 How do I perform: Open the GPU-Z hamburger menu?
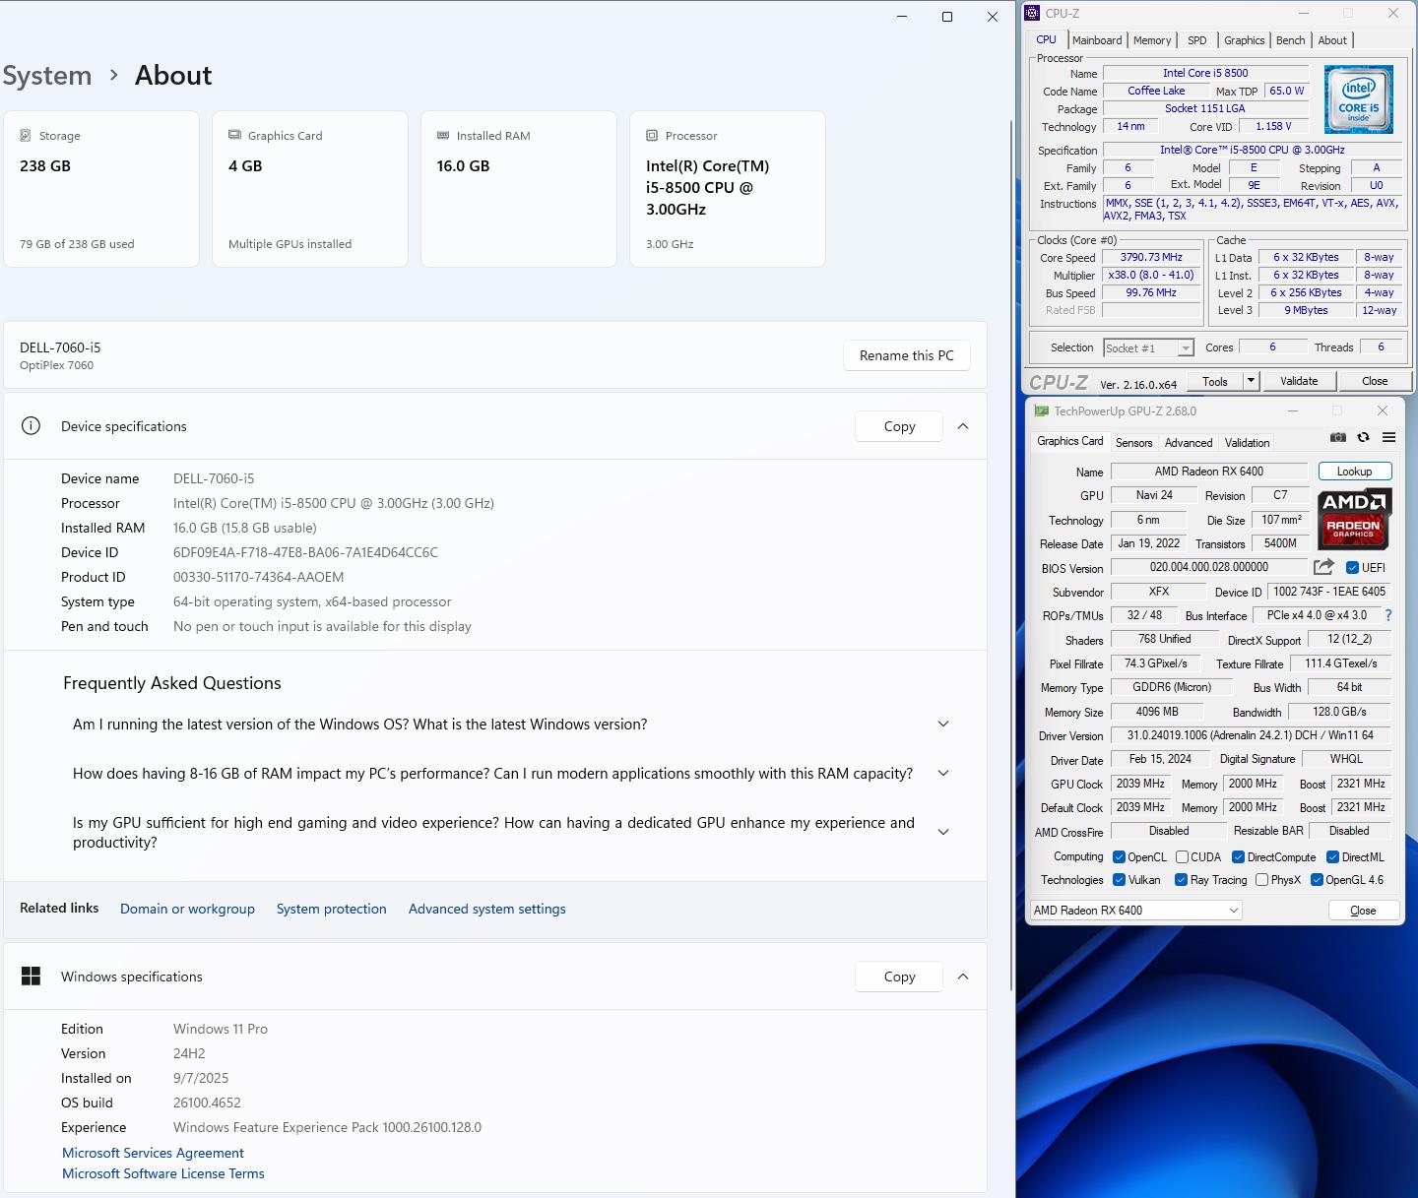(x=1388, y=437)
